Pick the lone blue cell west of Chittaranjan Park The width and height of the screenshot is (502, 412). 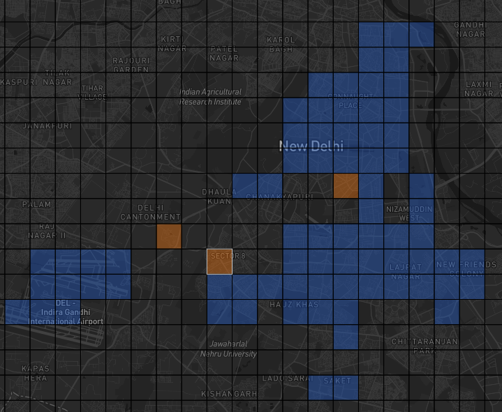click(x=346, y=337)
